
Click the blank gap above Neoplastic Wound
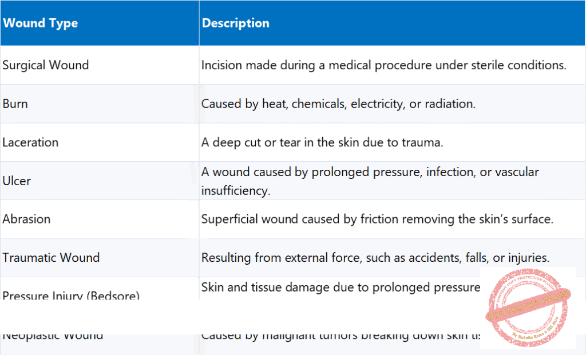click(x=239, y=317)
